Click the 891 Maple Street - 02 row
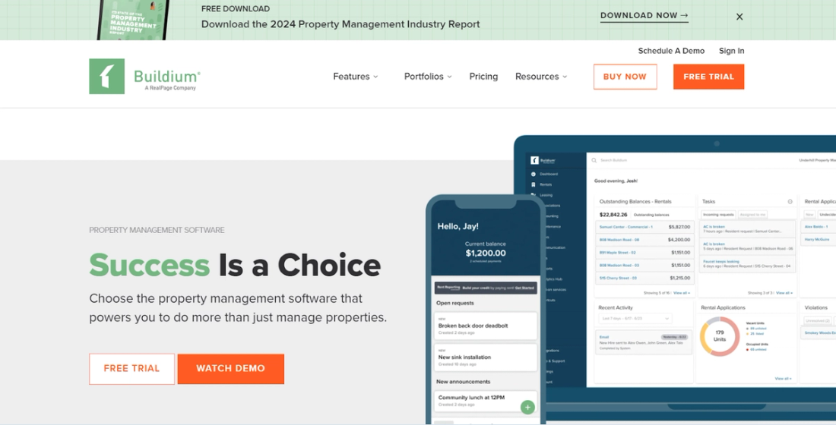 644,253
